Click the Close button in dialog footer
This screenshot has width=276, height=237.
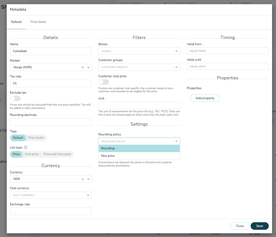[x=239, y=226]
